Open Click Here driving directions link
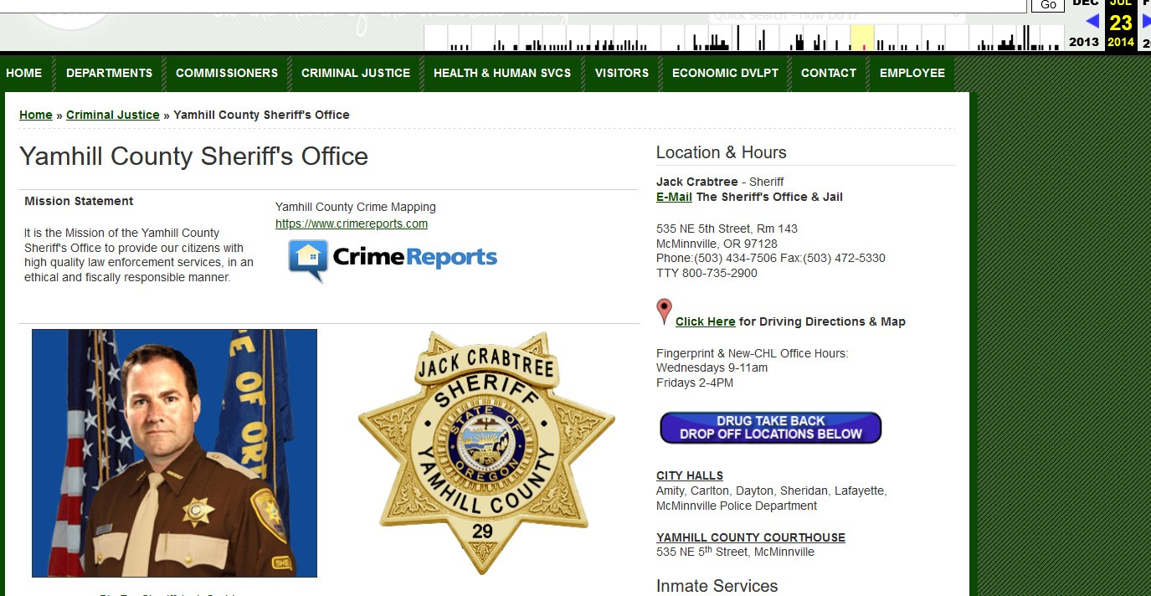Viewport: 1151px width, 596px height. (x=706, y=321)
